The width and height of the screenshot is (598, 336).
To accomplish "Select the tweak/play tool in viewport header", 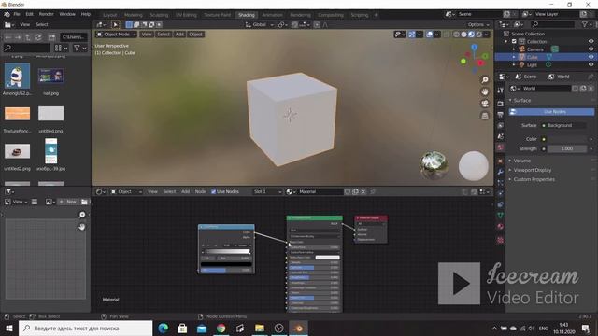I will coord(115,25).
